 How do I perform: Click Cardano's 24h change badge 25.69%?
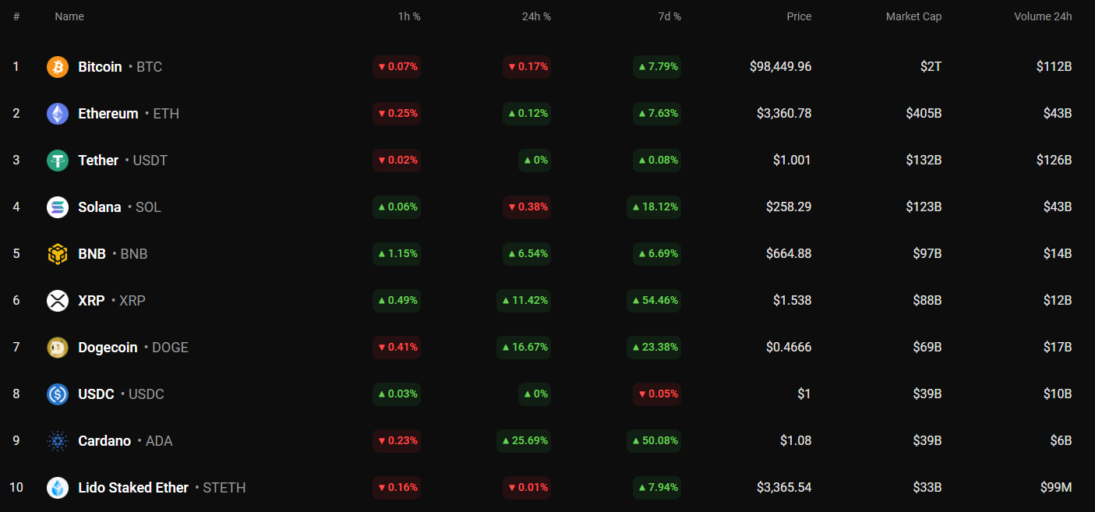(524, 441)
